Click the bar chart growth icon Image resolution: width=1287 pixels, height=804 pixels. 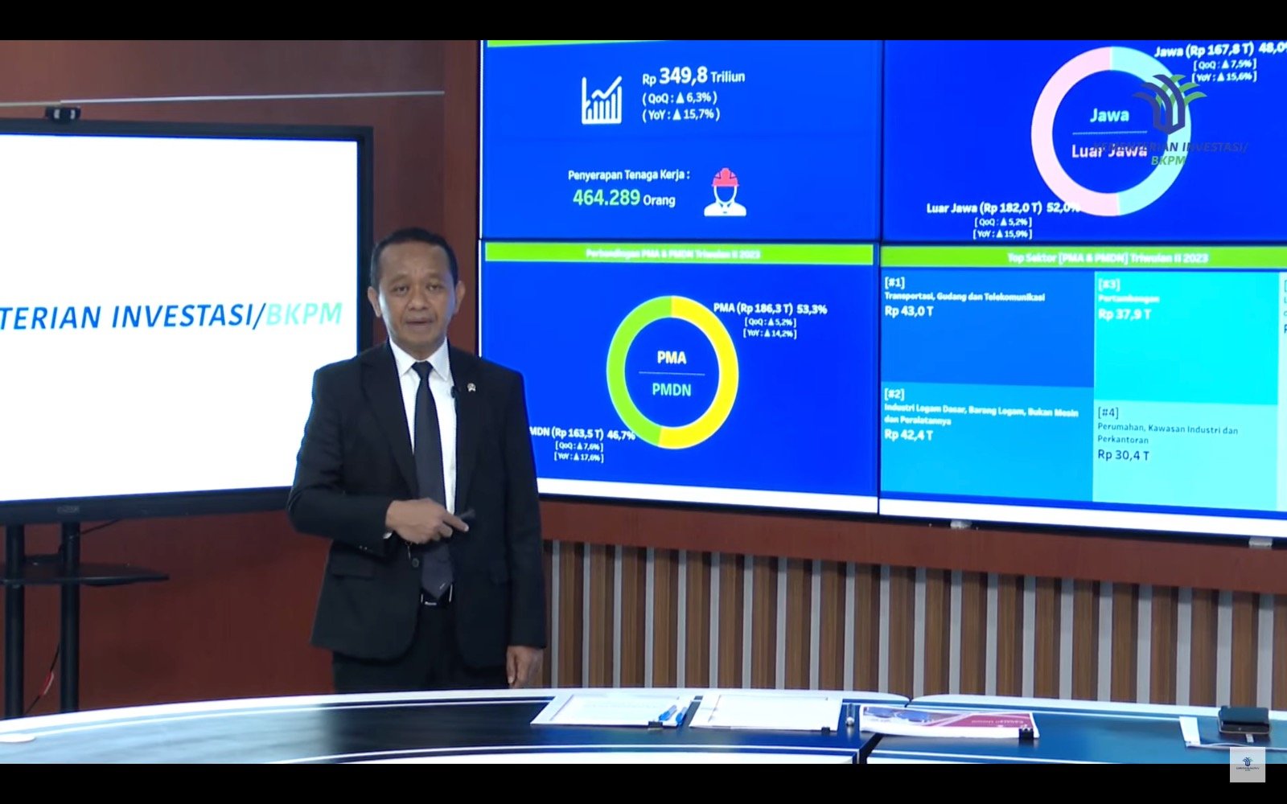pyautogui.click(x=602, y=100)
